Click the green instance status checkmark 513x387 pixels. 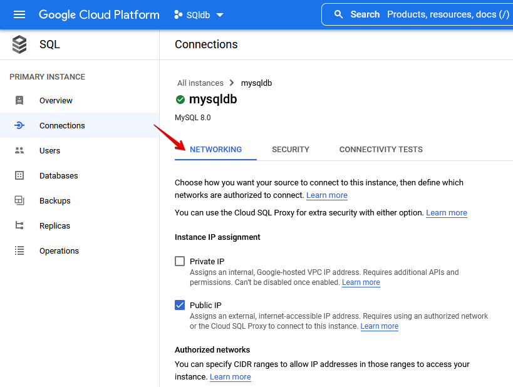(180, 100)
